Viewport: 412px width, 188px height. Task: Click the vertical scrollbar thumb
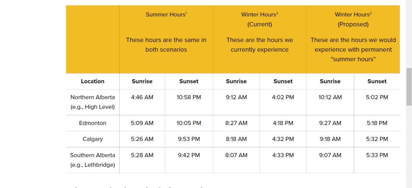pos(409,87)
